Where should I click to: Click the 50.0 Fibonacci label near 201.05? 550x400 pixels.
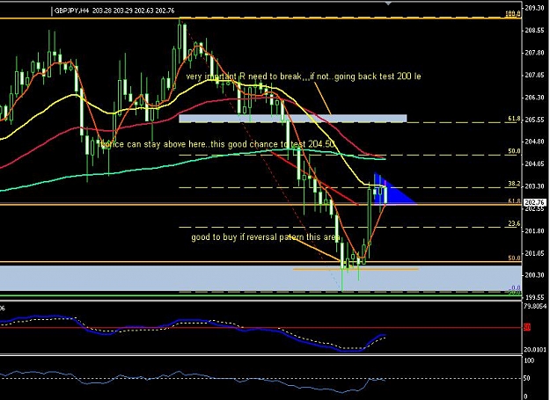click(x=514, y=258)
